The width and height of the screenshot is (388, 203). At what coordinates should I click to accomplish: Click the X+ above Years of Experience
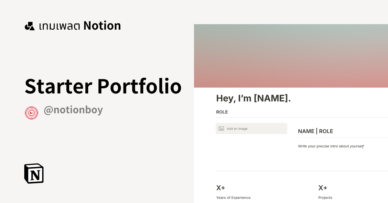tap(221, 188)
